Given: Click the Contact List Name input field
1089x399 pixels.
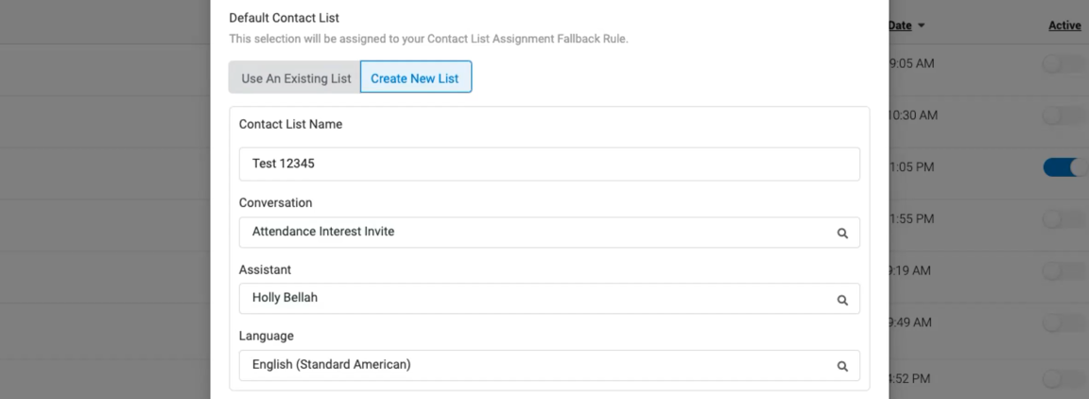Looking at the screenshot, I should click(x=549, y=164).
